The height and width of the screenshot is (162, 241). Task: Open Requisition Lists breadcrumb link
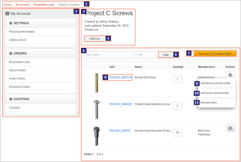pyautogui.click(x=44, y=5)
